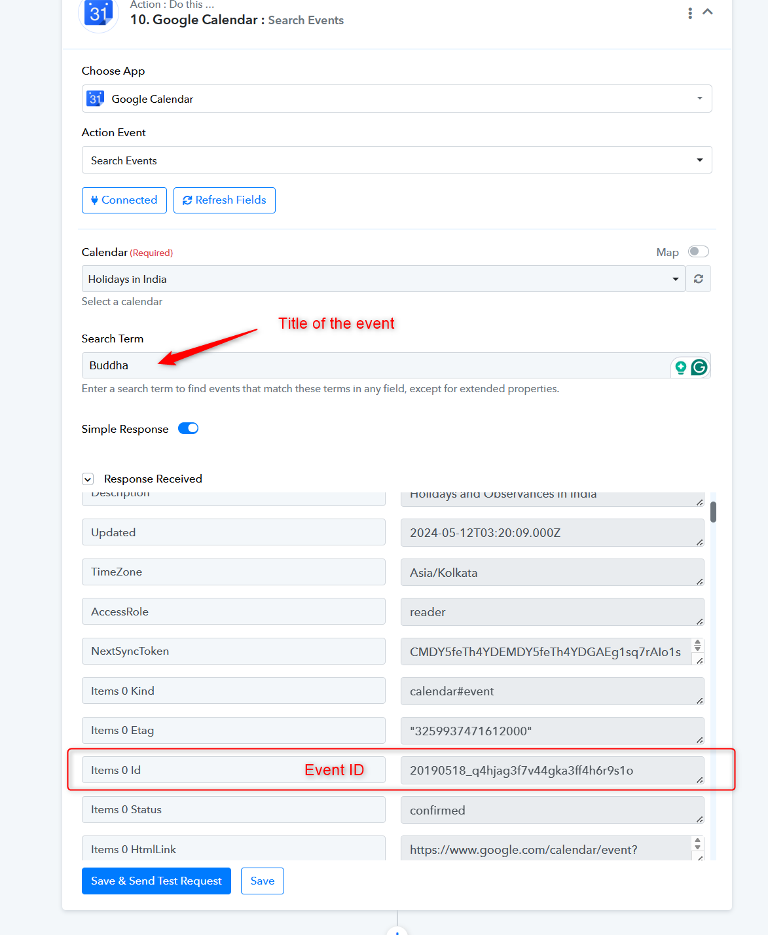Open the Choose App dropdown
The width and height of the screenshot is (768, 935).
tap(397, 99)
